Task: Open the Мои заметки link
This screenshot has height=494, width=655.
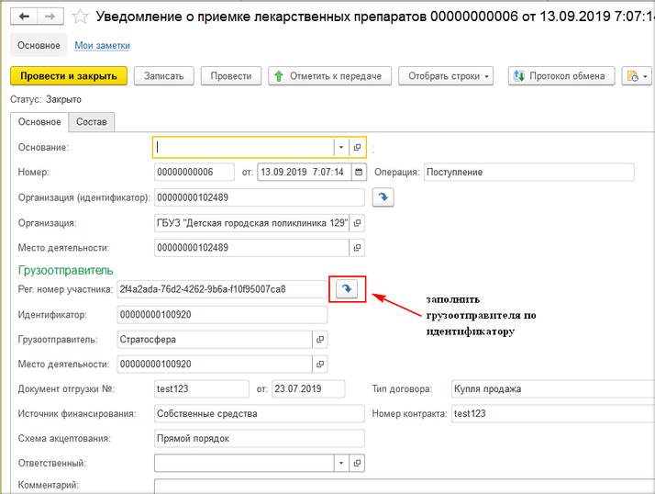Action: coord(102,46)
